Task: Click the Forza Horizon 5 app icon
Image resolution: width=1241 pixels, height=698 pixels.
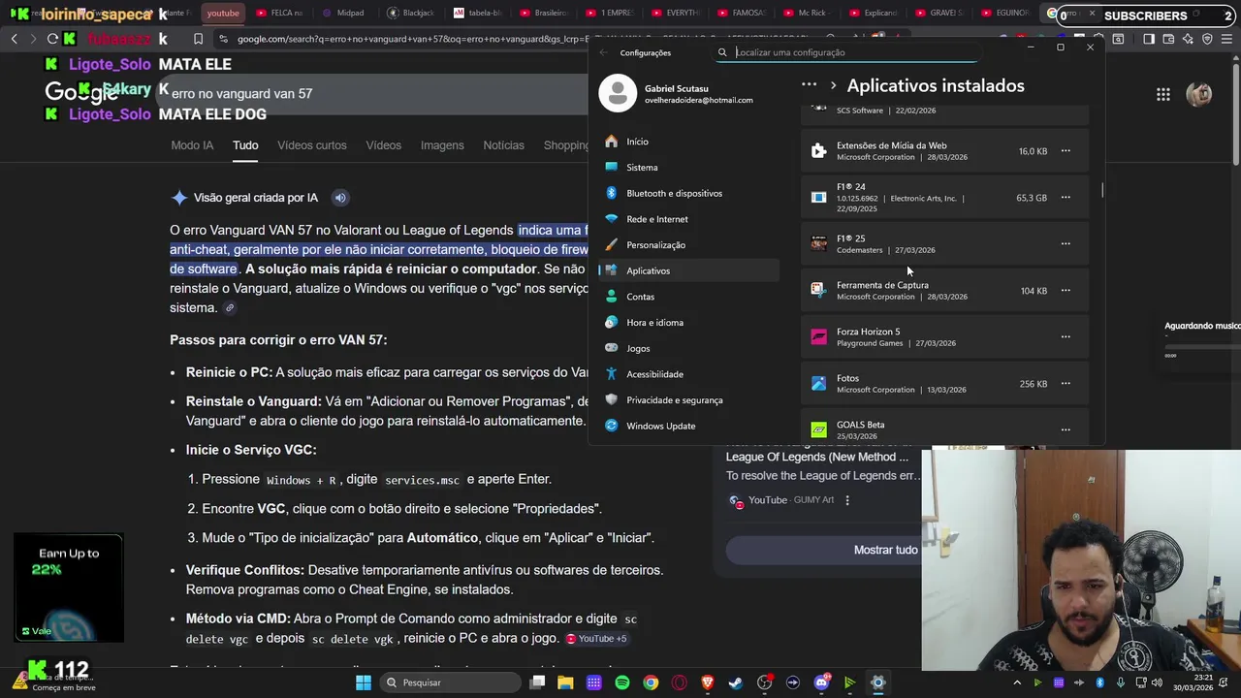Action: (819, 337)
